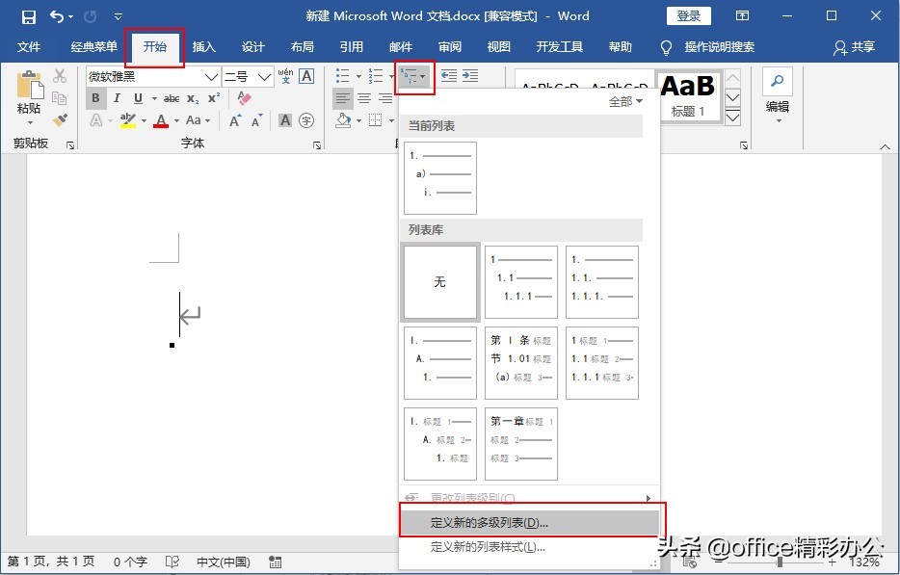
Task: Copy the selection to clipboard
Action: click(x=60, y=98)
